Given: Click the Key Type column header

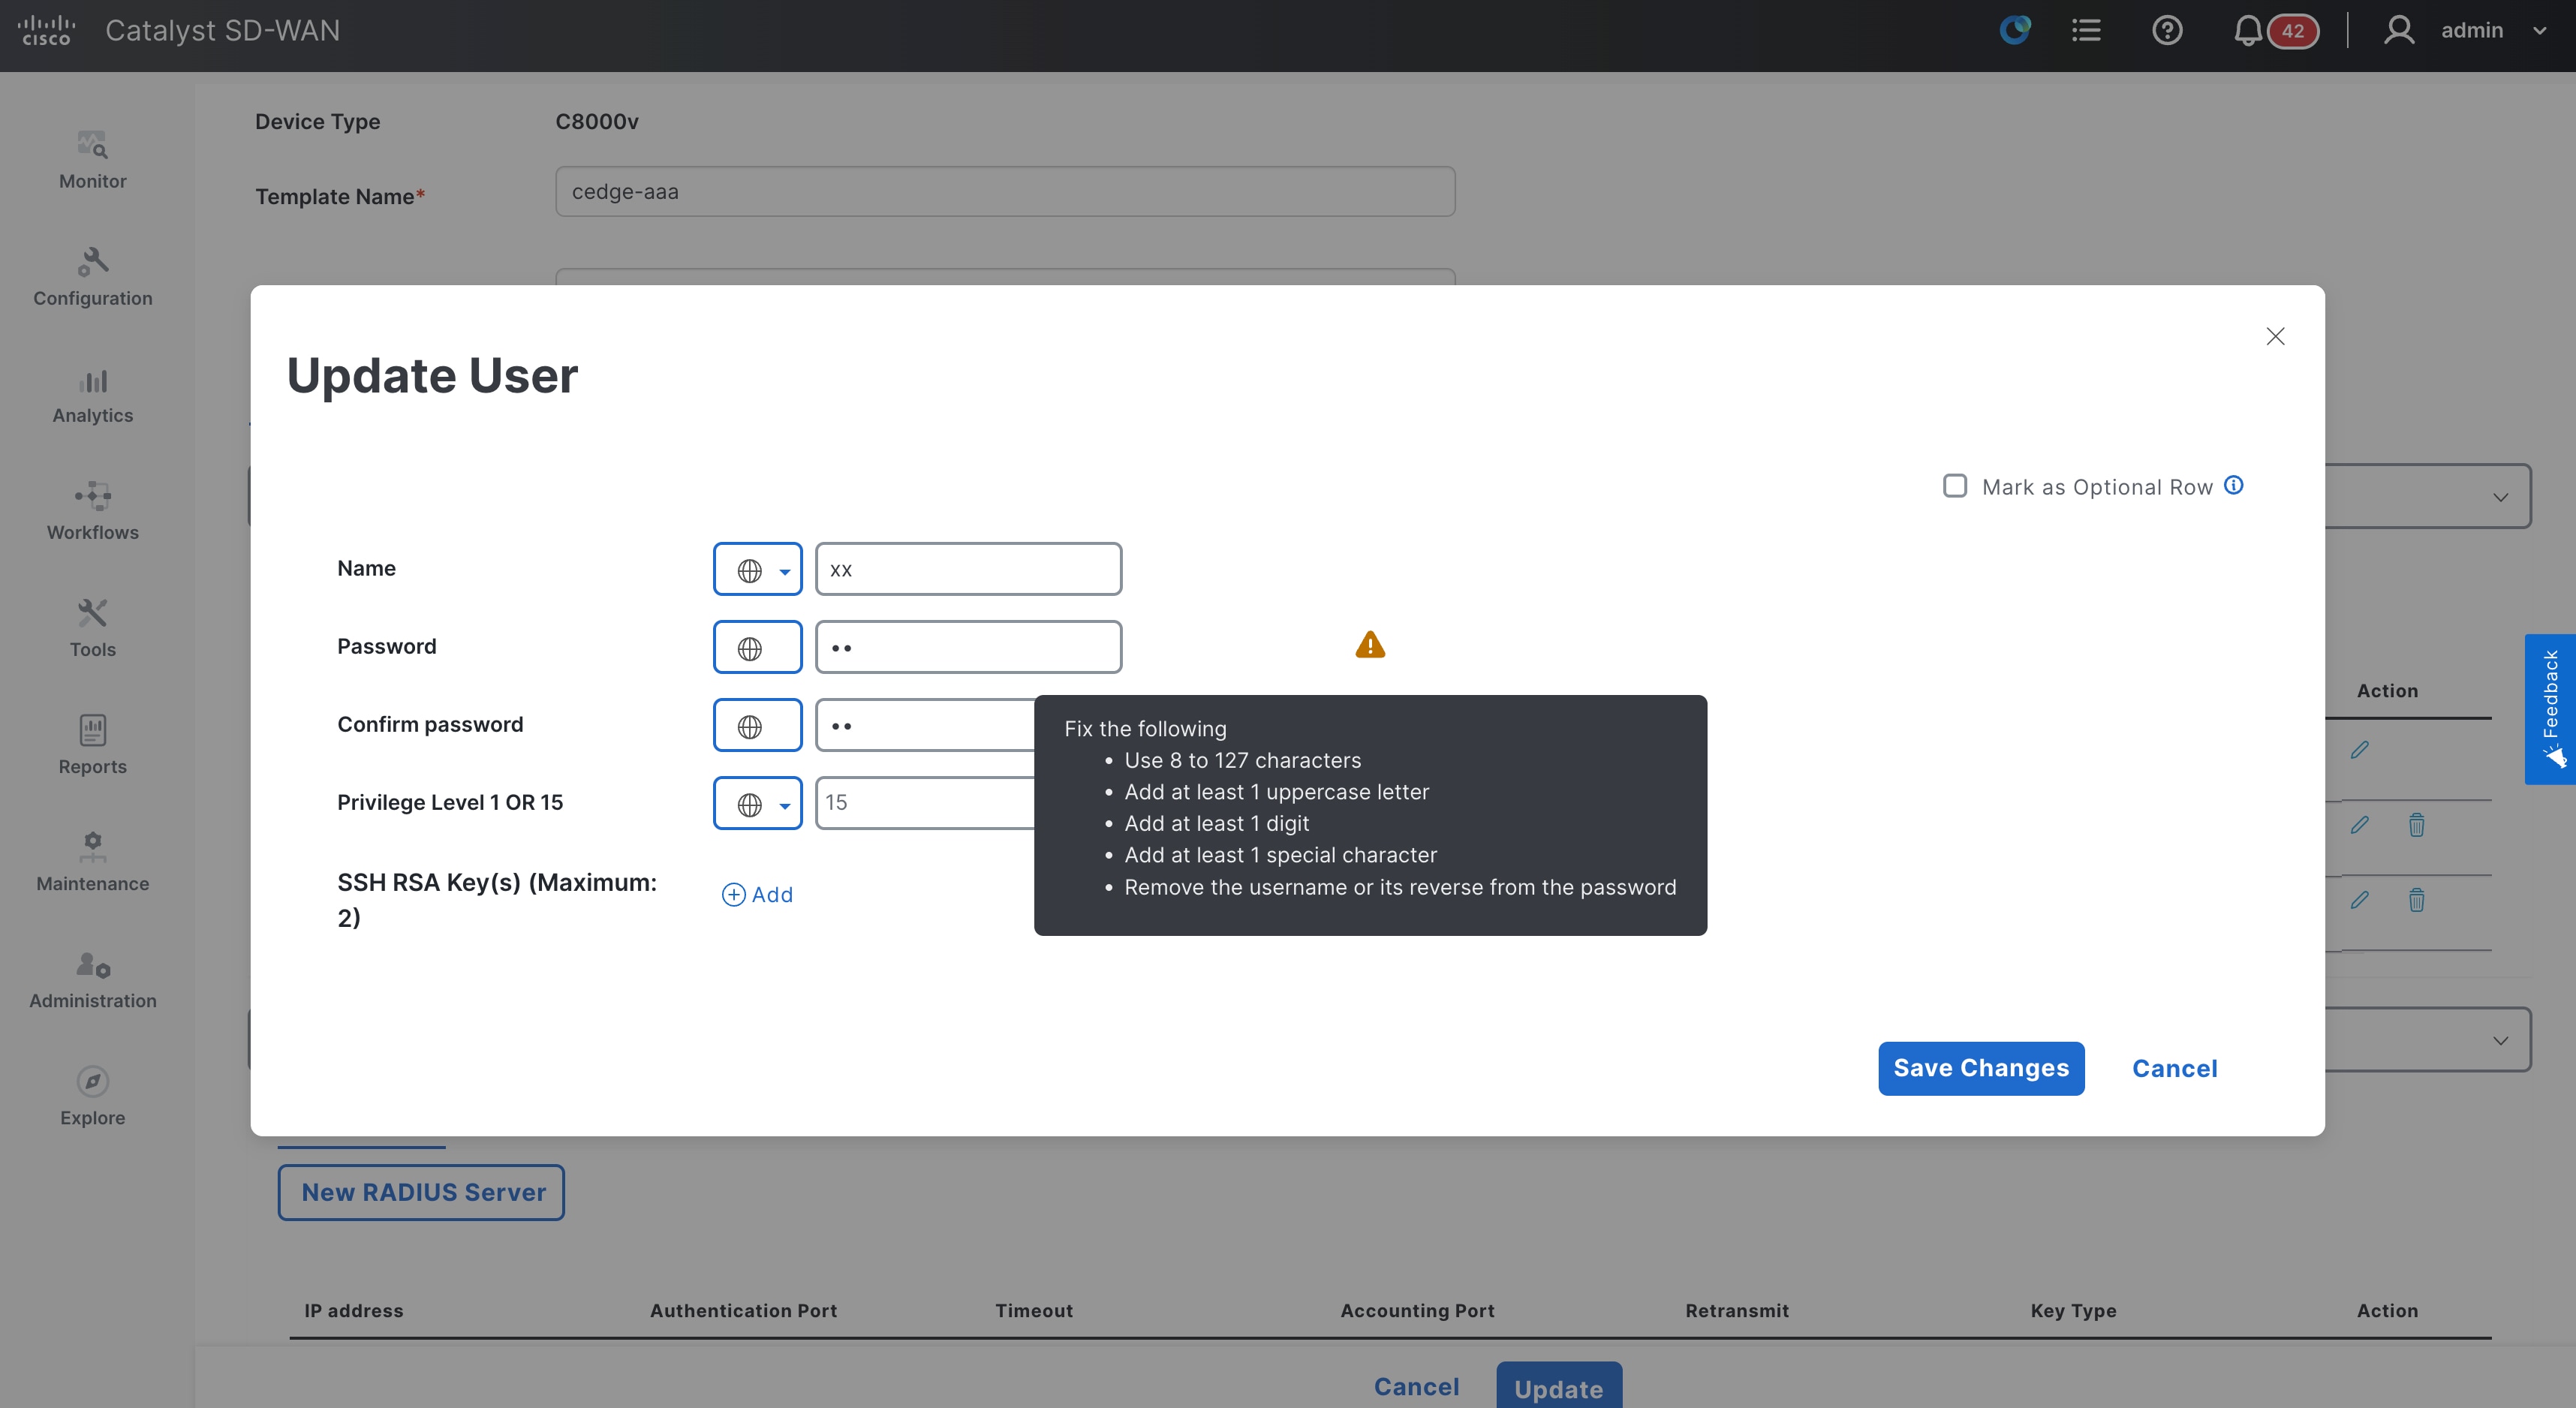Looking at the screenshot, I should [2073, 1310].
